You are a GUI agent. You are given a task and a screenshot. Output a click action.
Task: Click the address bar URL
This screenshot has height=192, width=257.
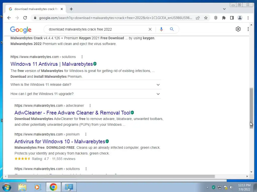click(115, 18)
